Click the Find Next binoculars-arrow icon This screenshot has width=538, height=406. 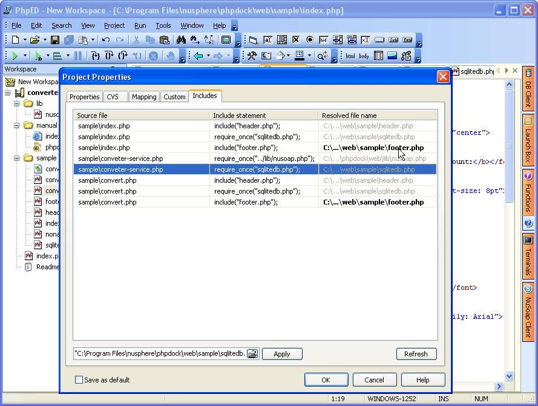coord(195,40)
